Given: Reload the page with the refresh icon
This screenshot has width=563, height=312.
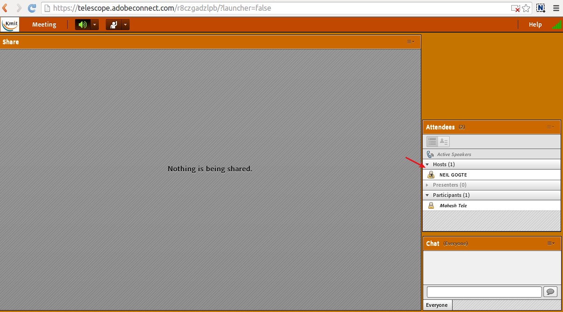Looking at the screenshot, I should [x=32, y=8].
